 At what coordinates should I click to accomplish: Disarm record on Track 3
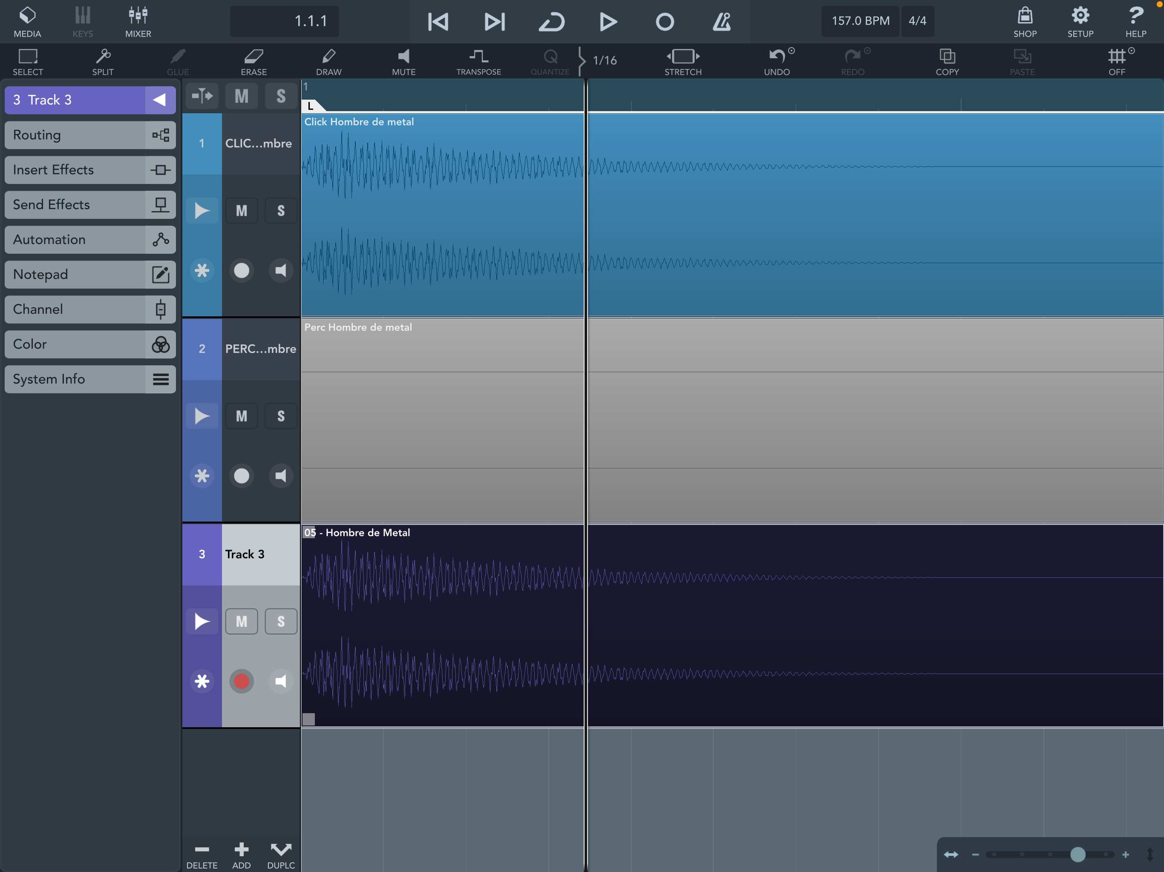tap(242, 682)
